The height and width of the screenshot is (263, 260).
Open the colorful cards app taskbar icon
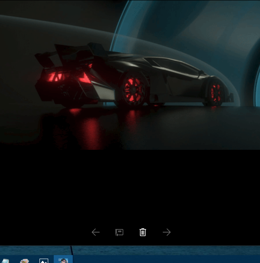click(x=24, y=261)
